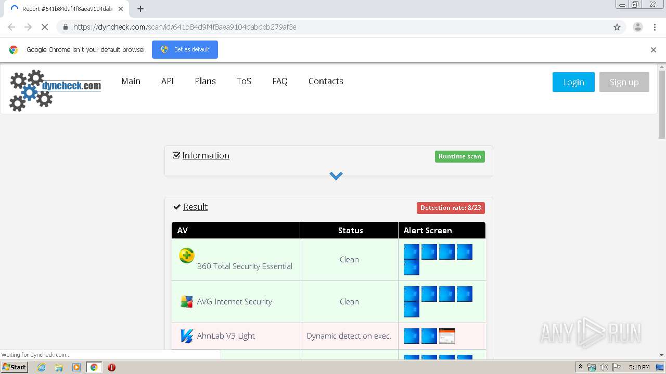The image size is (666, 374).
Task: Open the AhnLab detection alert screenshot thumbnail
Action: [447, 336]
